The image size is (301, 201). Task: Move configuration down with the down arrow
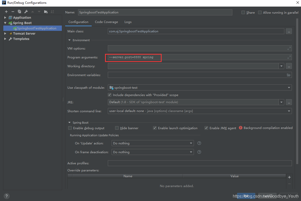click(39, 12)
